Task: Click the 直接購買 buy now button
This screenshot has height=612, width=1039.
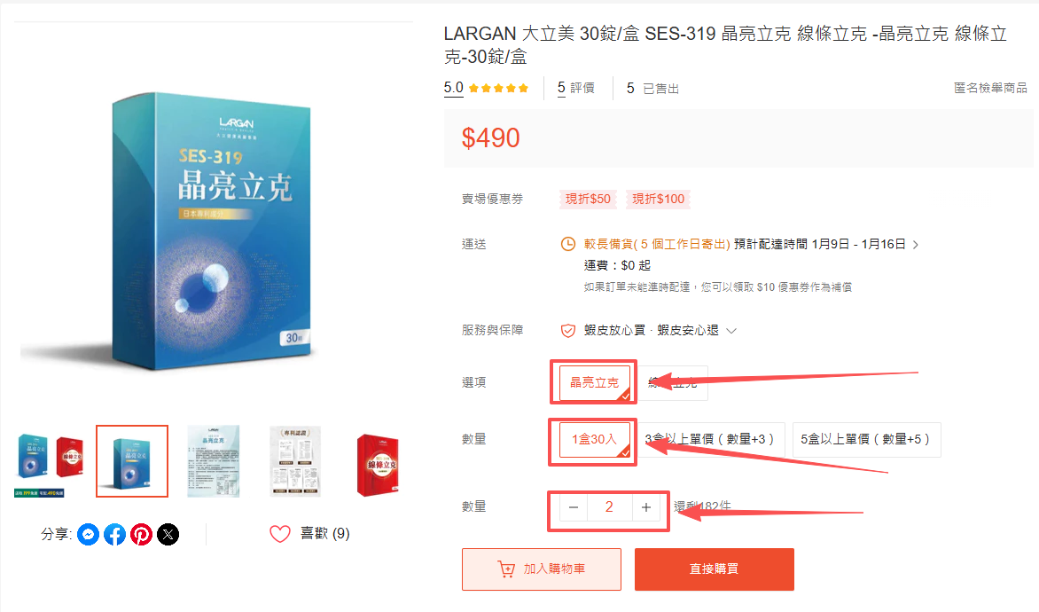Action: point(715,569)
